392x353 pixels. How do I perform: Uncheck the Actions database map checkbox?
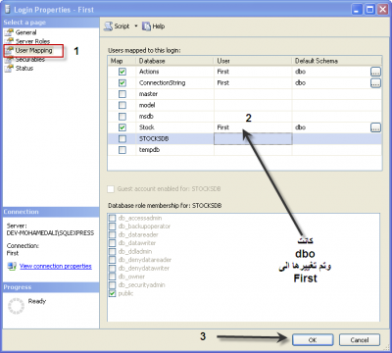click(122, 72)
